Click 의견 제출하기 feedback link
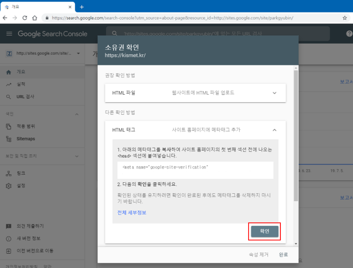Image resolution: width=353 pixels, height=268 pixels. (x=30, y=226)
